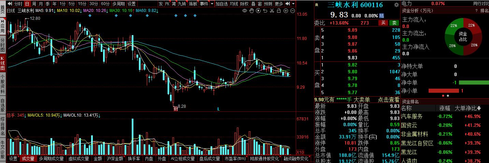
Task: Switch to the 5分 five-minute chart
Action: [71, 4]
